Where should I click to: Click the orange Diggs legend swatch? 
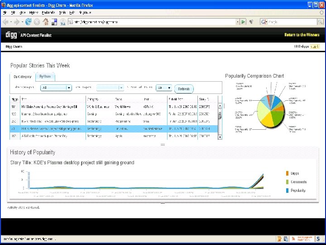point(287,173)
